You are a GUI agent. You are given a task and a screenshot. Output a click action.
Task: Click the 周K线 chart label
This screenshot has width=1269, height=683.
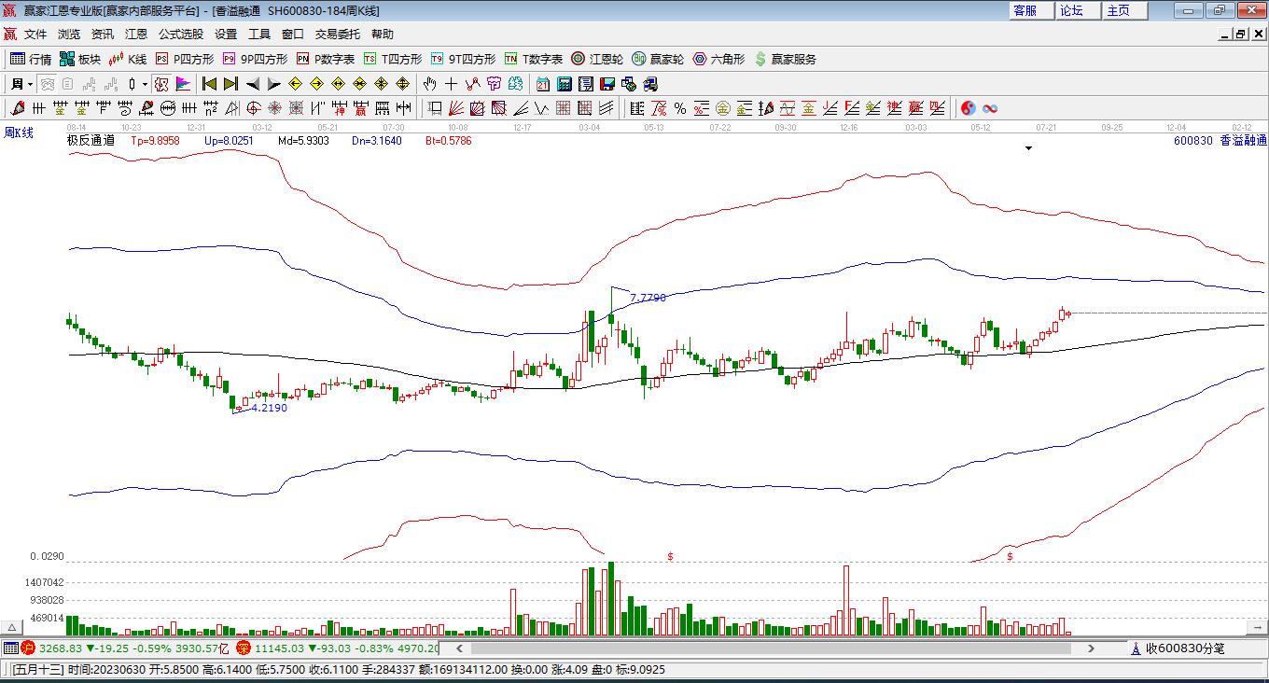[x=19, y=133]
